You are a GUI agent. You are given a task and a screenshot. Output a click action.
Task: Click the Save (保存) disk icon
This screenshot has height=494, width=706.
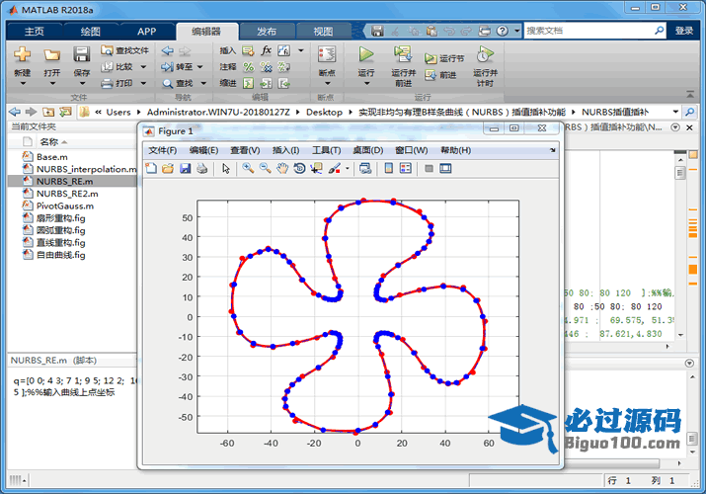coord(82,55)
